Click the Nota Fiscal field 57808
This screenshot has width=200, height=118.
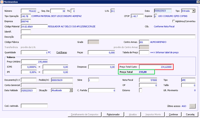pos(148,80)
